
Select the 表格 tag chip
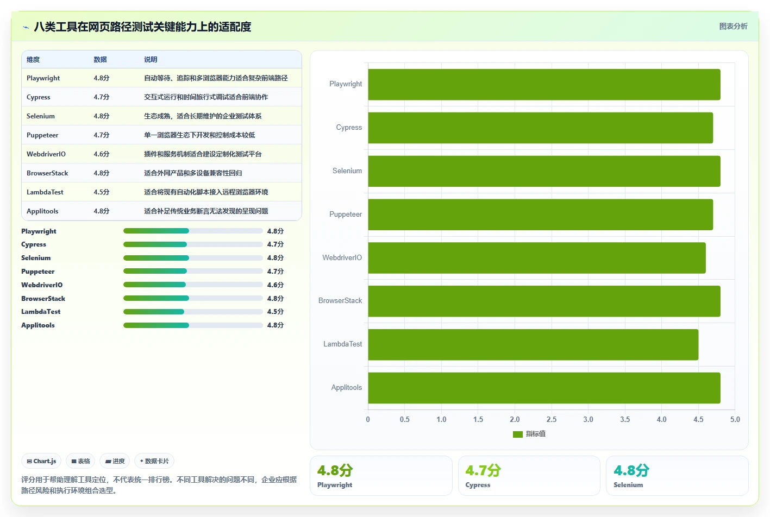[80, 461]
